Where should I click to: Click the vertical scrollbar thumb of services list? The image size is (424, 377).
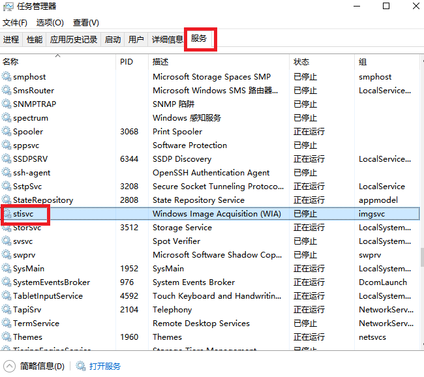422,257
